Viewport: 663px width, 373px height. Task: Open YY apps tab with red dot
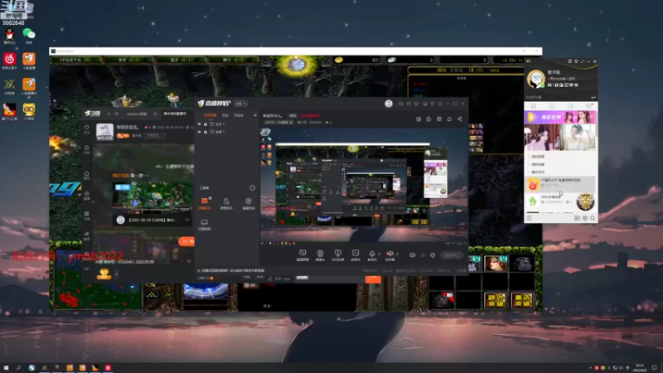(x=588, y=106)
